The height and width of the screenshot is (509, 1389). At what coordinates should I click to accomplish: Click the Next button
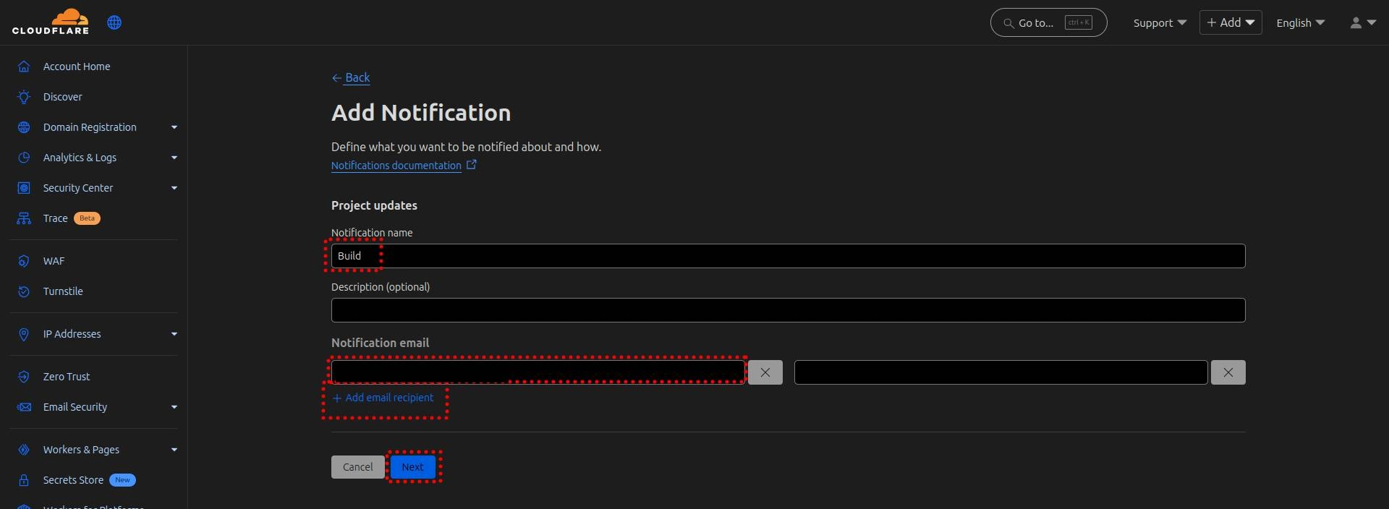(x=412, y=467)
